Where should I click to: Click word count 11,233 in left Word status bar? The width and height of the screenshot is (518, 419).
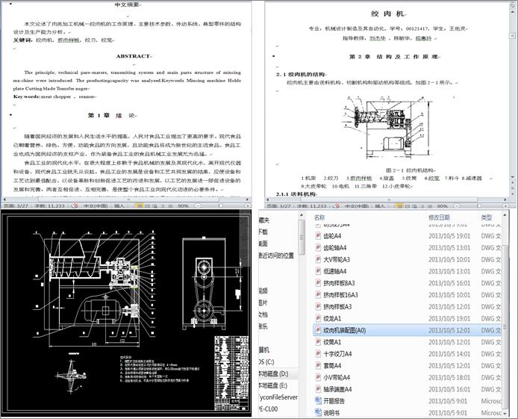[49, 205]
